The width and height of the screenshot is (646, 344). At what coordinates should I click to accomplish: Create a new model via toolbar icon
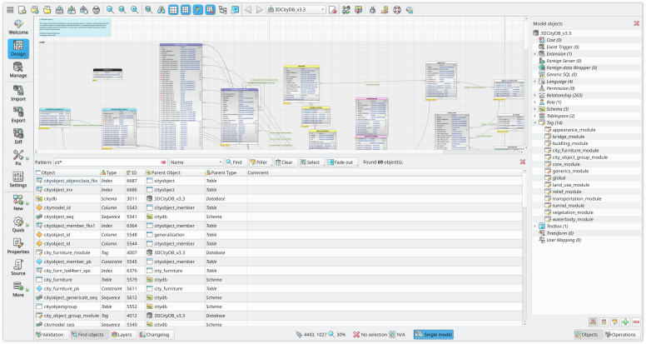pyautogui.click(x=22, y=9)
